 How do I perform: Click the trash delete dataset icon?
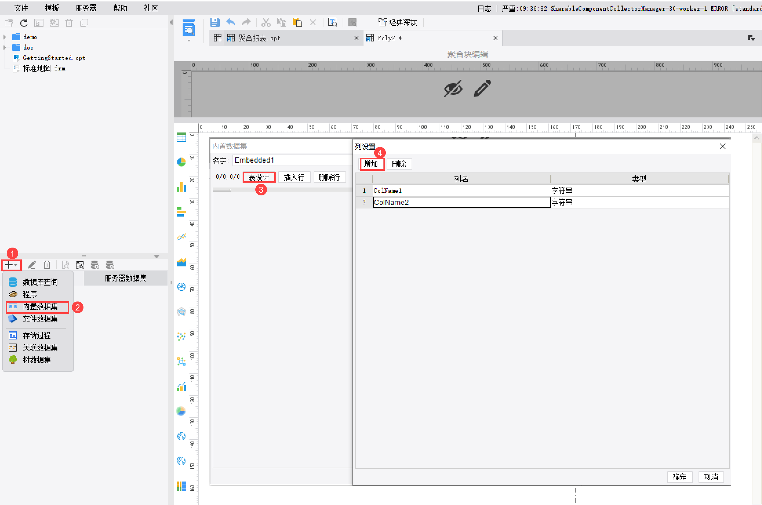tap(47, 265)
